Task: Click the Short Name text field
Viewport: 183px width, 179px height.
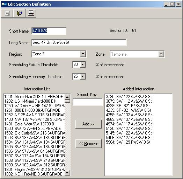Action: [x=49, y=31]
